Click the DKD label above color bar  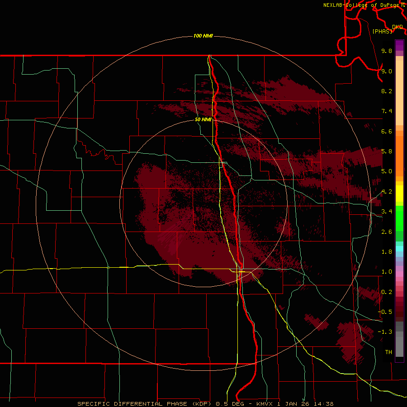(397, 27)
